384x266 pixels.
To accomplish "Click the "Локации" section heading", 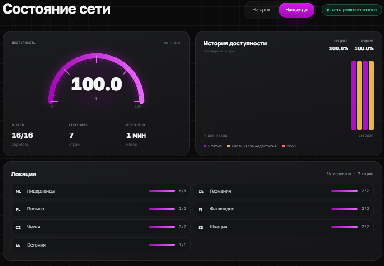I will tap(23, 174).
